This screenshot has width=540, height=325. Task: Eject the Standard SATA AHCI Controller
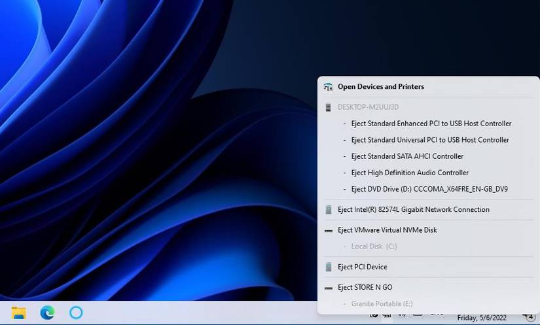[x=406, y=156]
